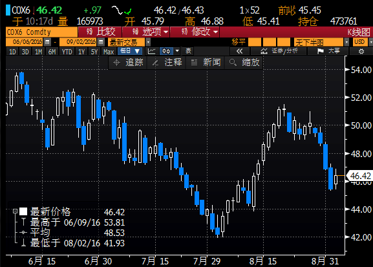Toggle the 最新价格 legend white square
The image size is (373, 267).
coord(23,211)
